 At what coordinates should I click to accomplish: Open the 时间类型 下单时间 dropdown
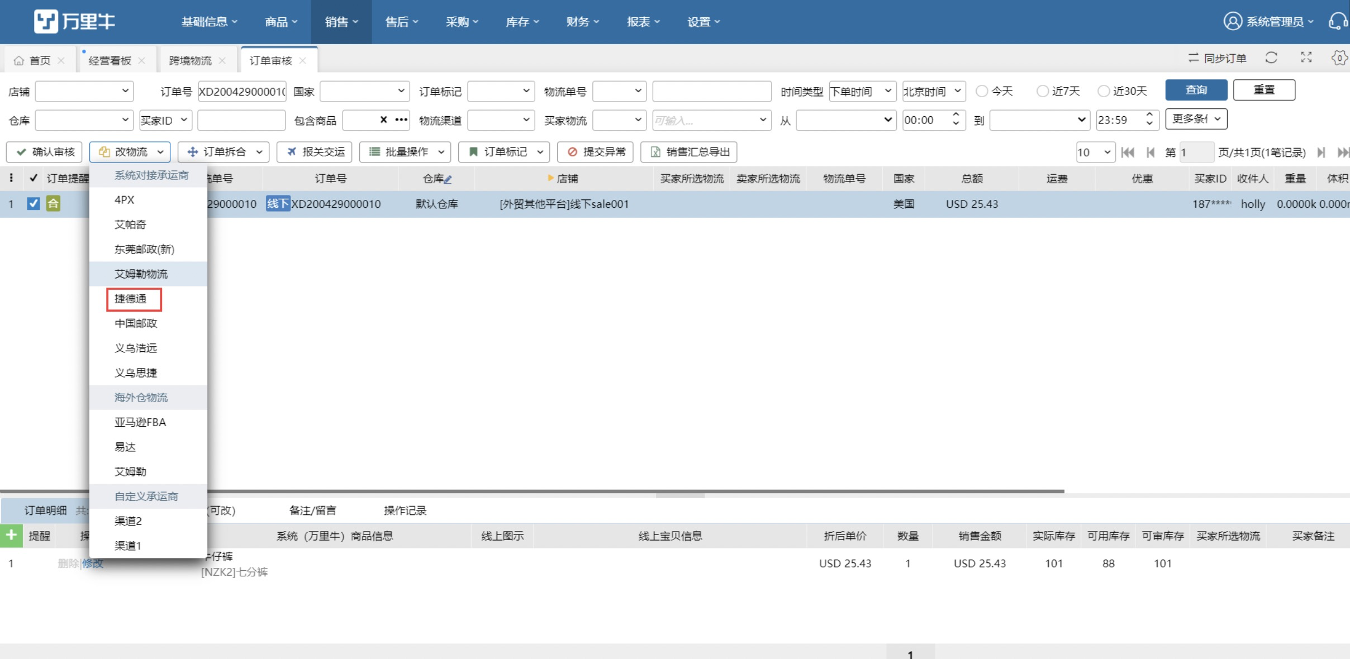pos(863,91)
